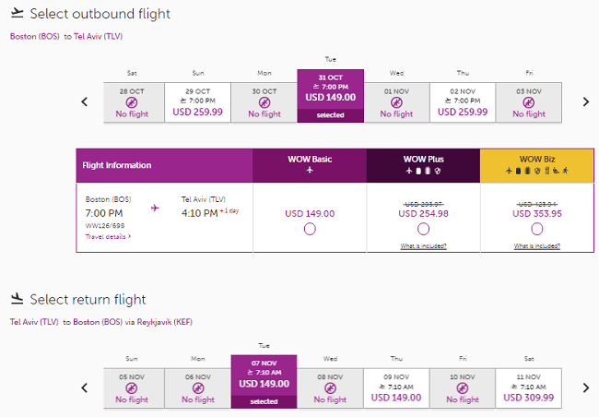Click the WOW Biz yellow column header
The image size is (599, 417).
[x=537, y=165]
